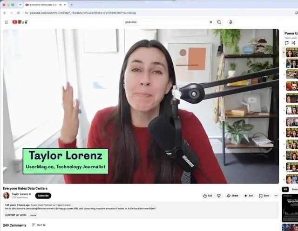Screen dimensions: 298x231
Task: Play playlist video number 12
Action: [292, 179]
